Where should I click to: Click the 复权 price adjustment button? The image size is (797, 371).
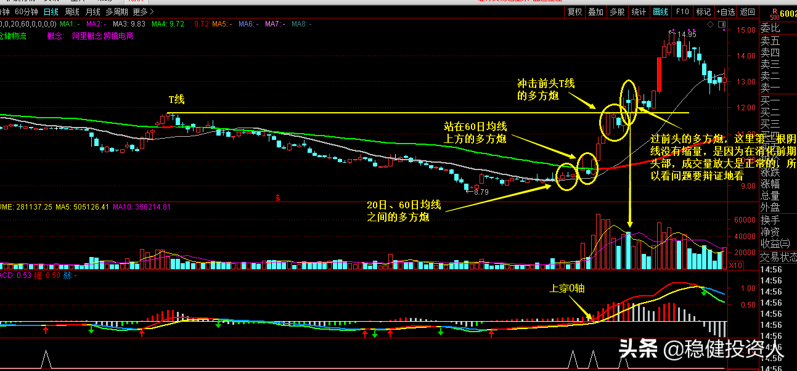point(574,12)
